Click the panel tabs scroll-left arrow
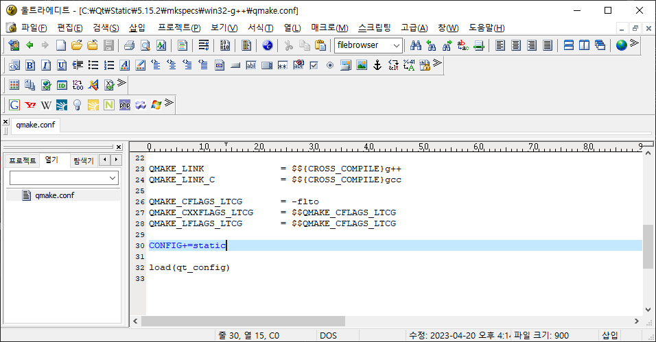The height and width of the screenshot is (342, 656). coord(104,160)
